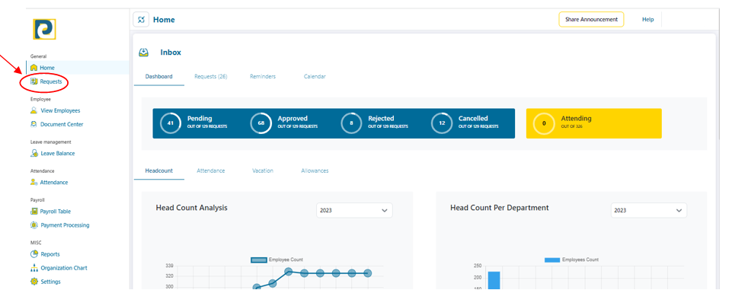Open the Payroll Table icon
Screen dimensions: 729x306
coord(34,212)
